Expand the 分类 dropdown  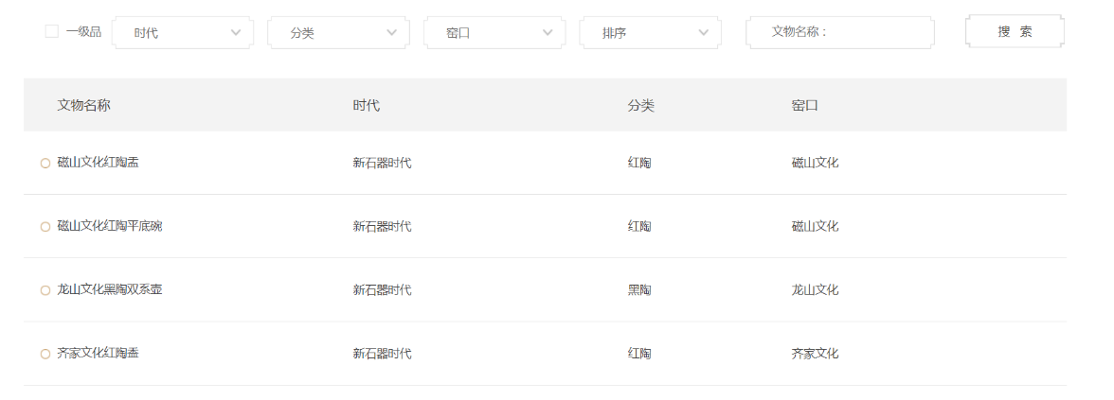pyautogui.click(x=338, y=32)
